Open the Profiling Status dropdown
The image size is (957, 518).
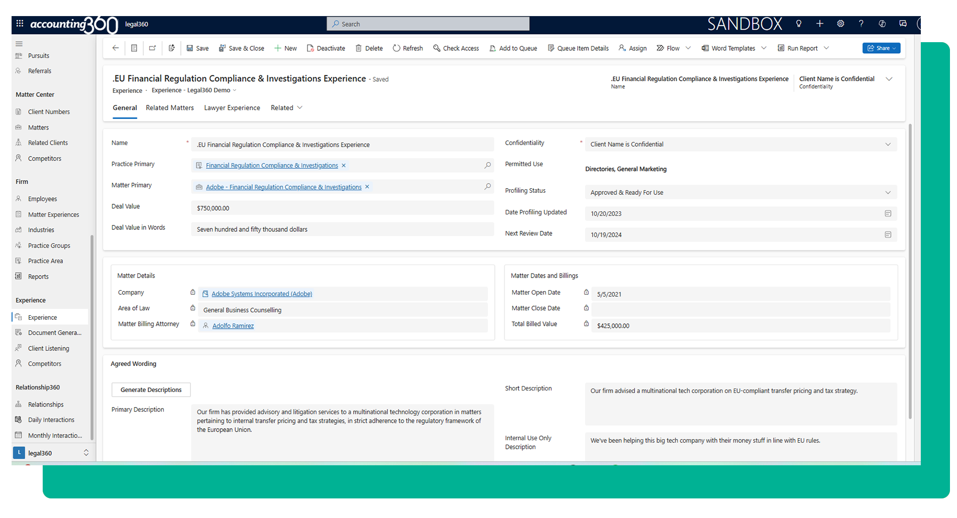(x=888, y=193)
